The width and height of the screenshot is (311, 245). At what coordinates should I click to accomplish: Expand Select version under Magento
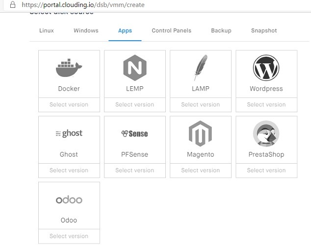pyautogui.click(x=201, y=171)
